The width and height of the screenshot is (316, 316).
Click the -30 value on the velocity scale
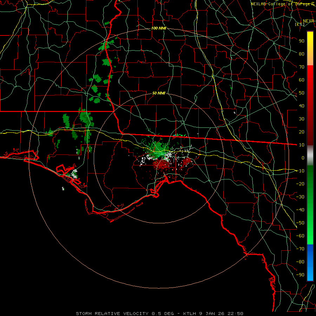click(300, 197)
